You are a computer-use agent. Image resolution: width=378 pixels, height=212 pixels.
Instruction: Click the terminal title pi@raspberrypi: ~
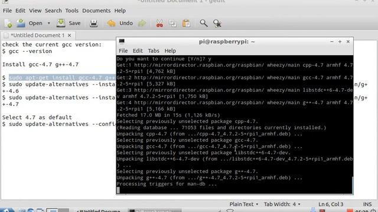[227, 42]
